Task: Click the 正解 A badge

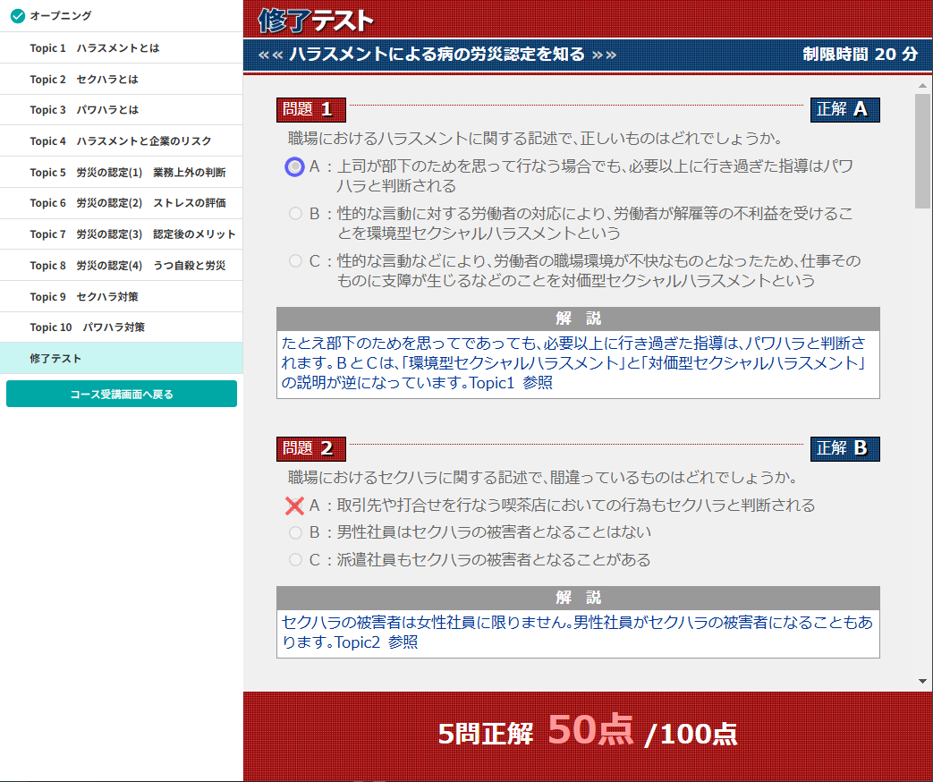Action: click(x=845, y=109)
